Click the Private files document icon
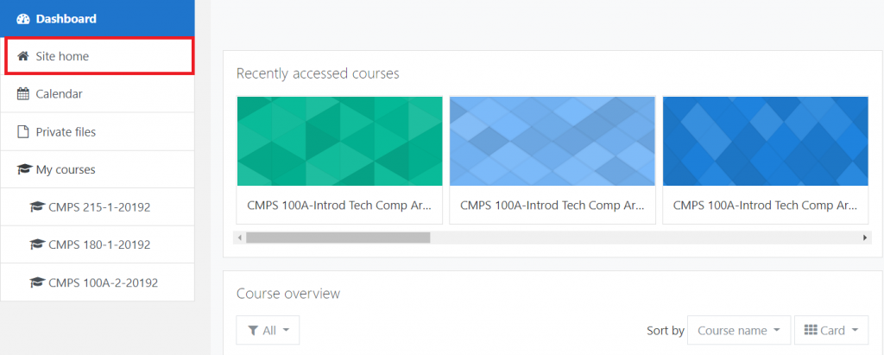The height and width of the screenshot is (355, 884). (x=23, y=132)
